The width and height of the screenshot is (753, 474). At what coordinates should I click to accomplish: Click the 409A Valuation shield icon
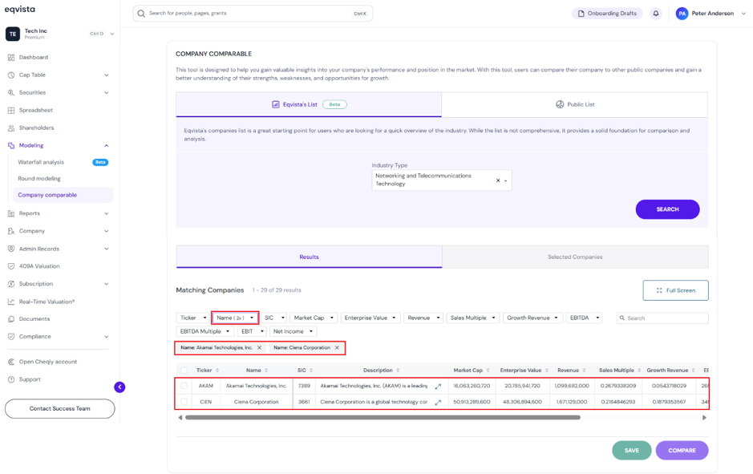[11, 266]
